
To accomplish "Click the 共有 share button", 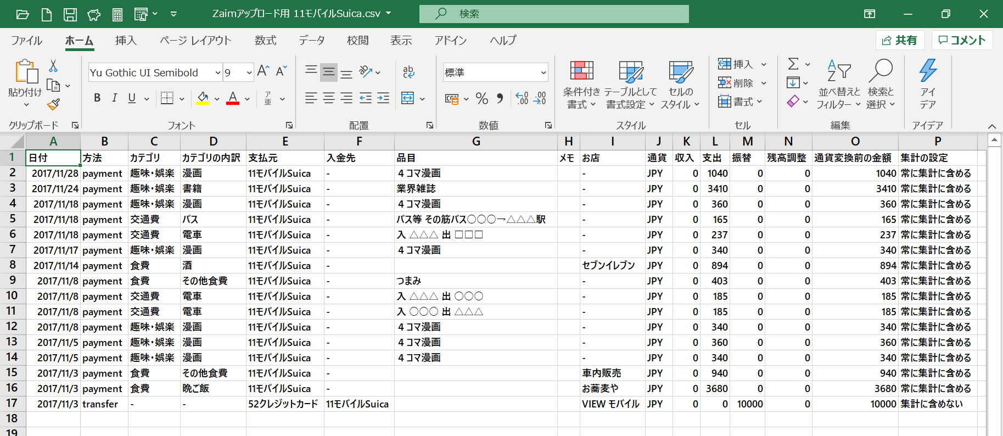I will pyautogui.click(x=900, y=40).
